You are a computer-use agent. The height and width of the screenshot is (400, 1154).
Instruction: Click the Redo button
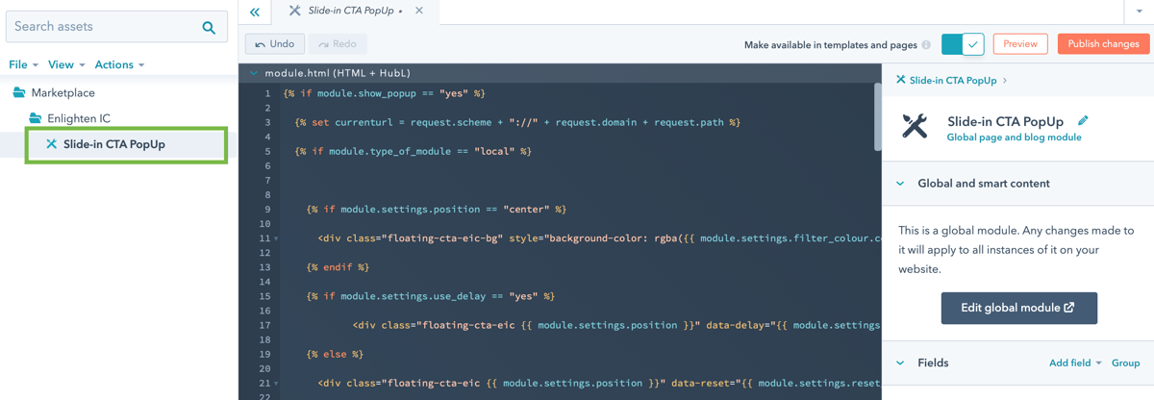(x=338, y=44)
